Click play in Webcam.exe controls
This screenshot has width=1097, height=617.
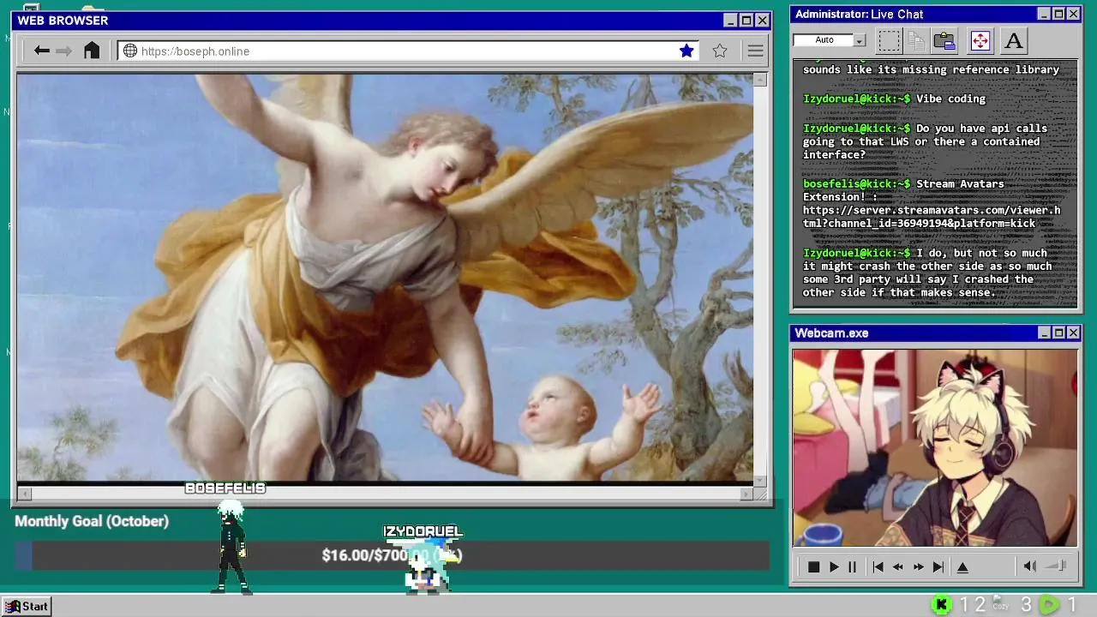[834, 566]
